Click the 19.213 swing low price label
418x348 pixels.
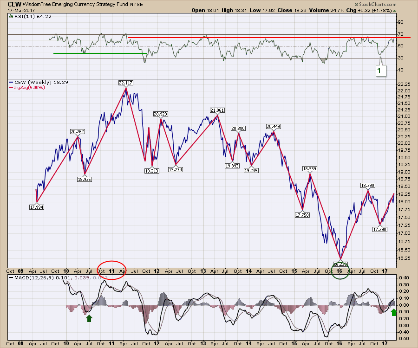(152, 171)
